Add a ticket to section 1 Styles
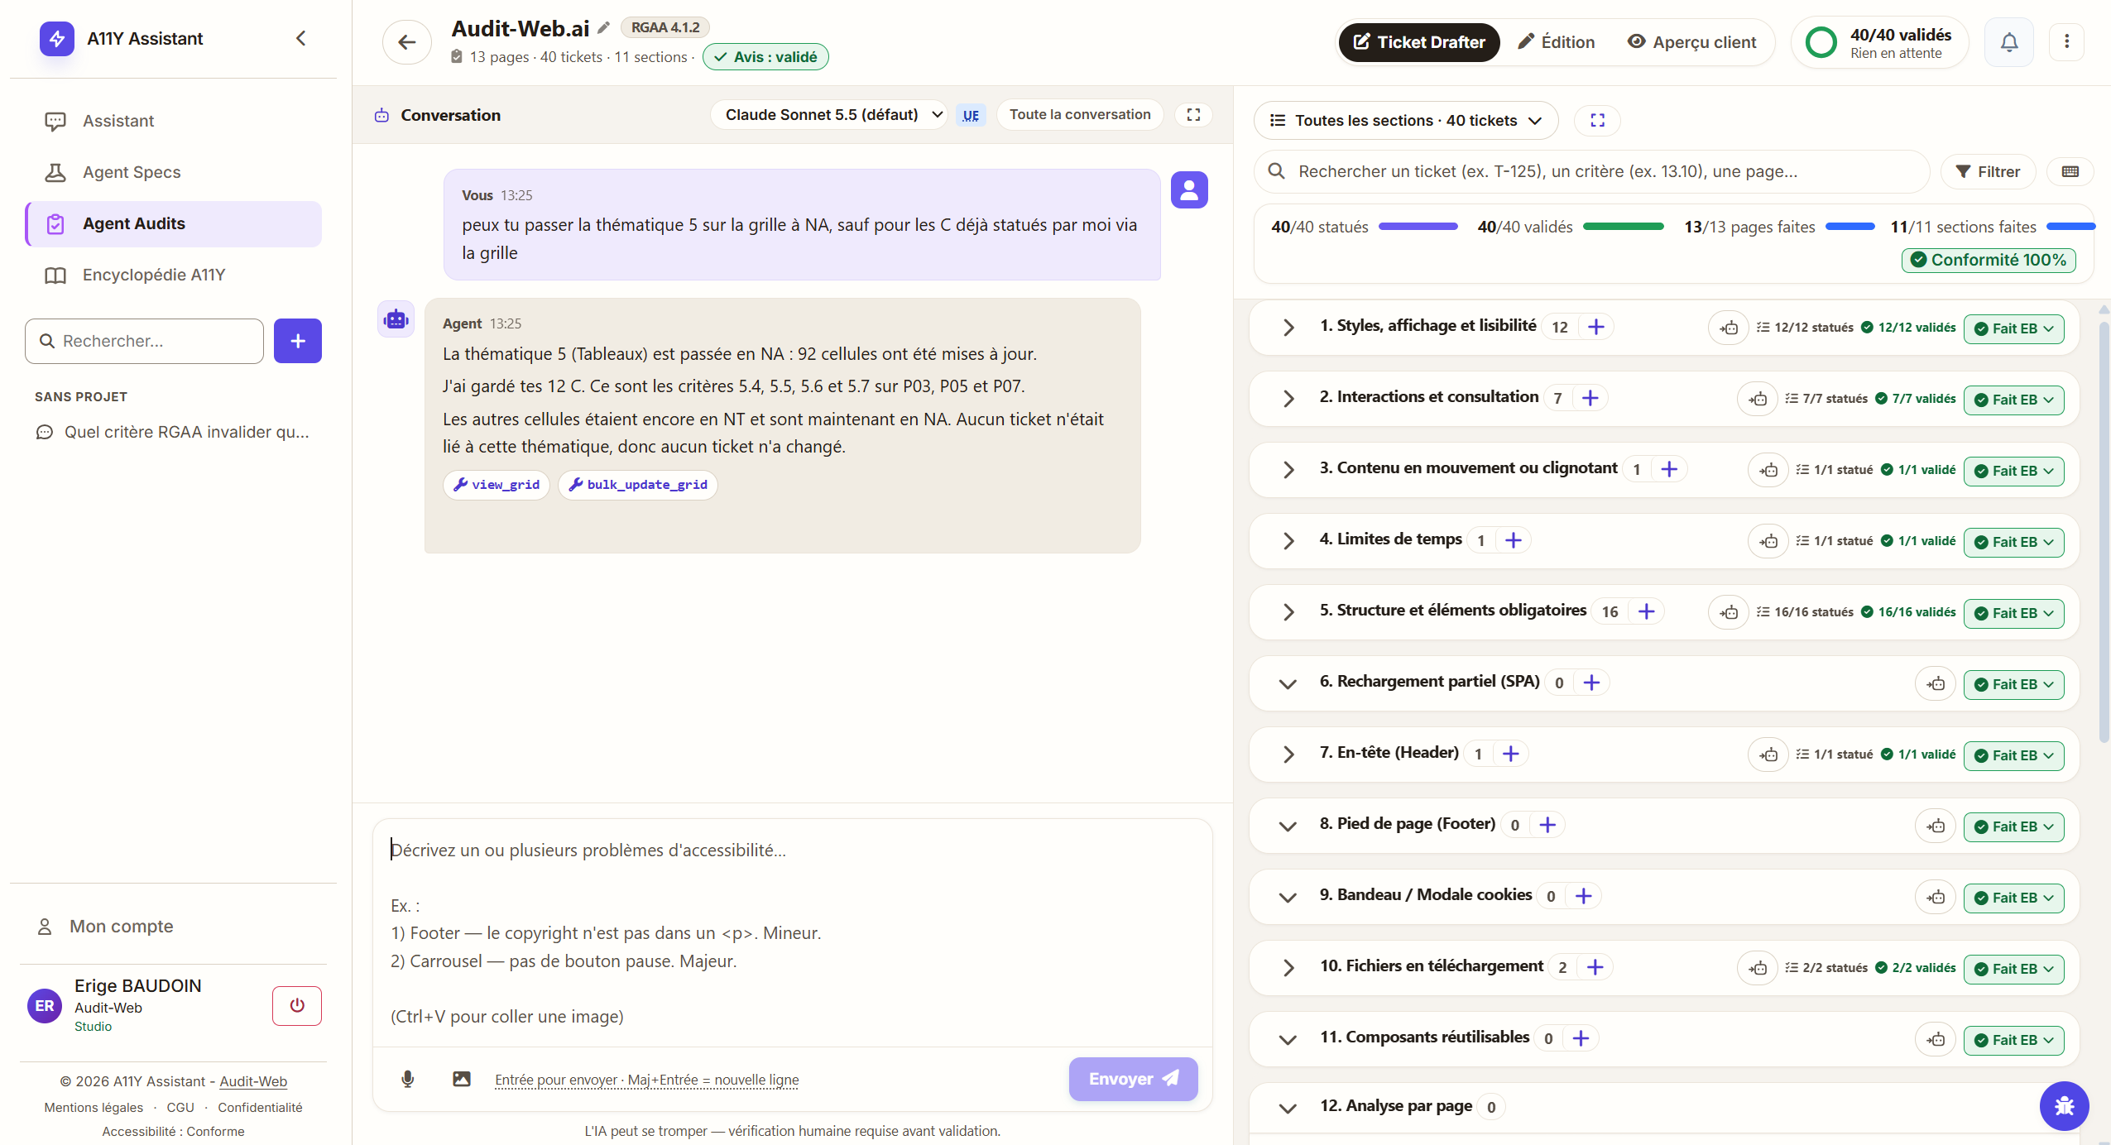 pos(1596,327)
